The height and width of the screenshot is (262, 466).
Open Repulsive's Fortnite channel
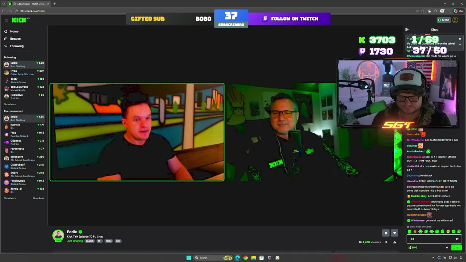coord(24,96)
